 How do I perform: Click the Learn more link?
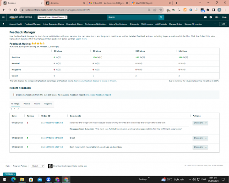coord(81,39)
